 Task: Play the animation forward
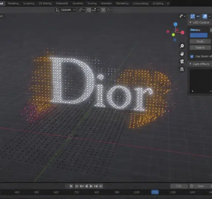(91, 186)
